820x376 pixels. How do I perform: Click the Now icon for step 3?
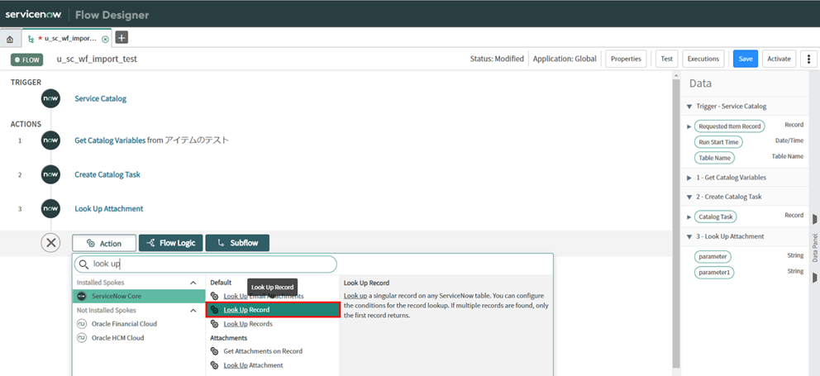(x=50, y=208)
